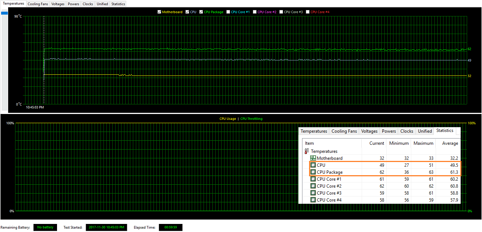Click the CPU Core #3 row icon
Image resolution: width=482 pixels, height=232 pixels.
[313, 193]
